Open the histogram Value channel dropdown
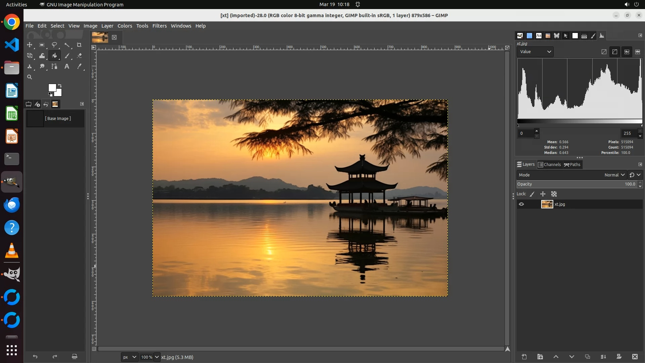 pyautogui.click(x=535, y=52)
